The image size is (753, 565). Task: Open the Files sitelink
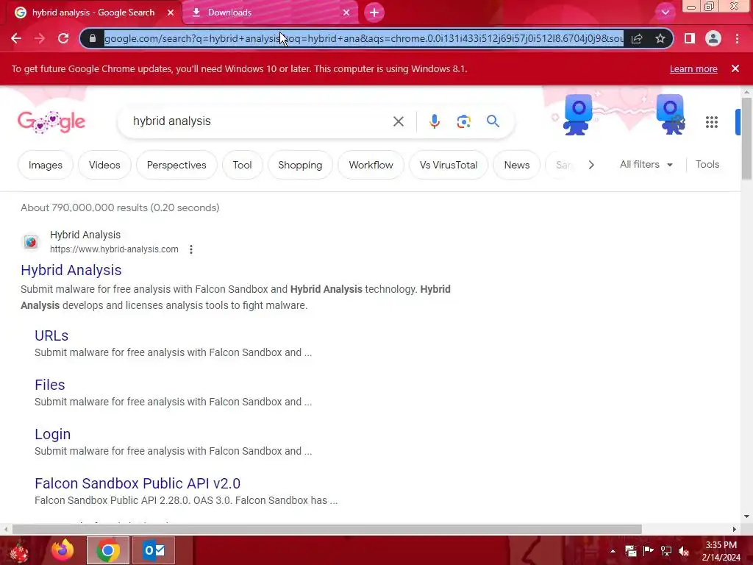(x=49, y=385)
